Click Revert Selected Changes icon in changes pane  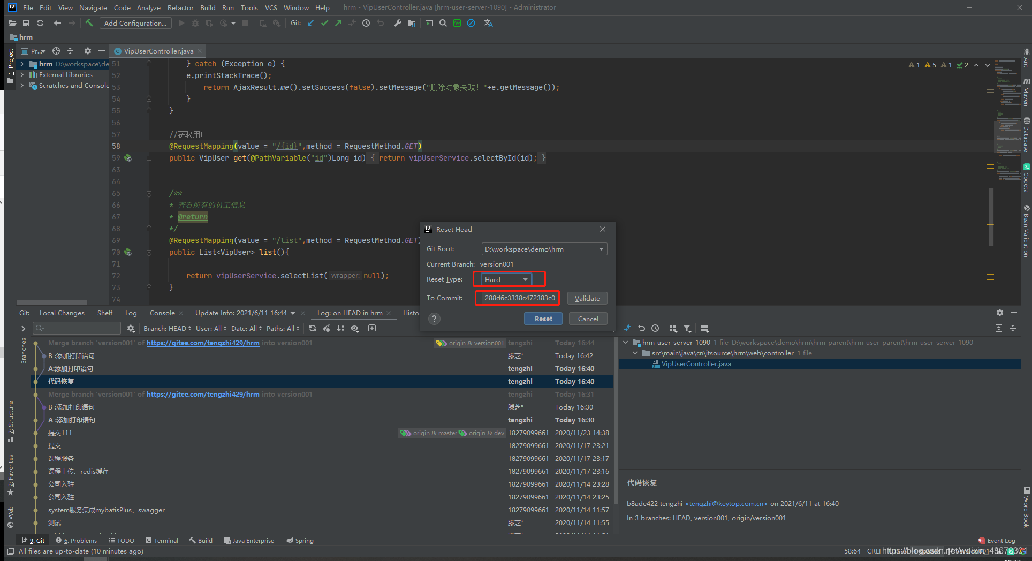click(641, 328)
